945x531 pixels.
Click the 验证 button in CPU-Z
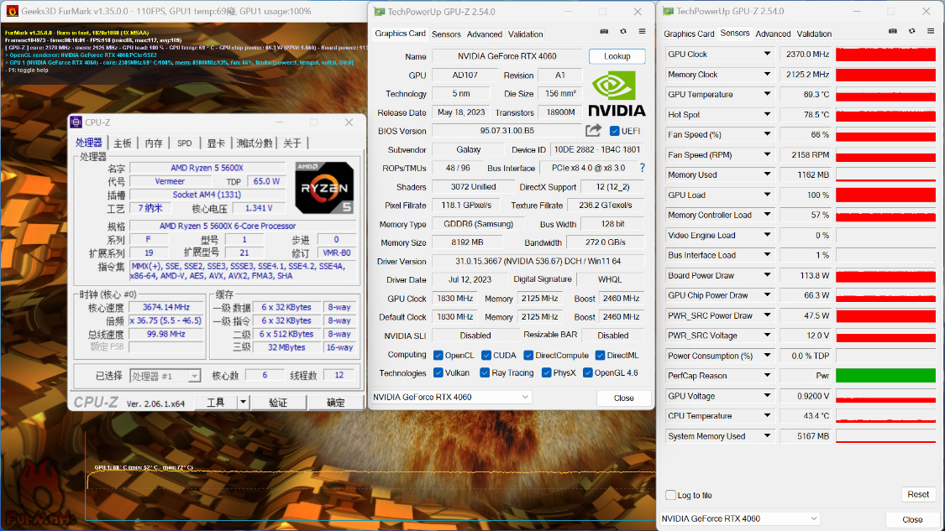click(x=278, y=402)
